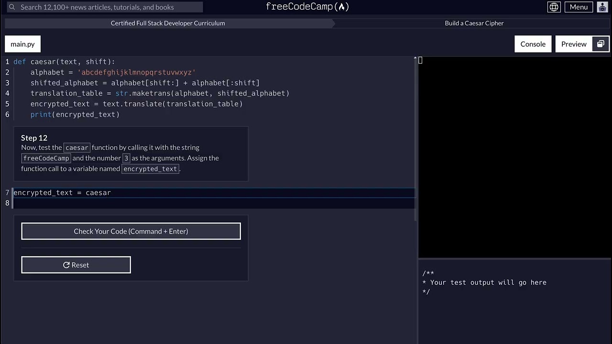
Task: Click the inline code '3' in instructions
Action: (126, 158)
